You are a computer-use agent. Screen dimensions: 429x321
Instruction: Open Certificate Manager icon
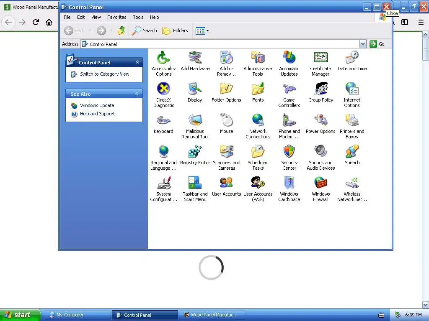[x=320, y=64]
